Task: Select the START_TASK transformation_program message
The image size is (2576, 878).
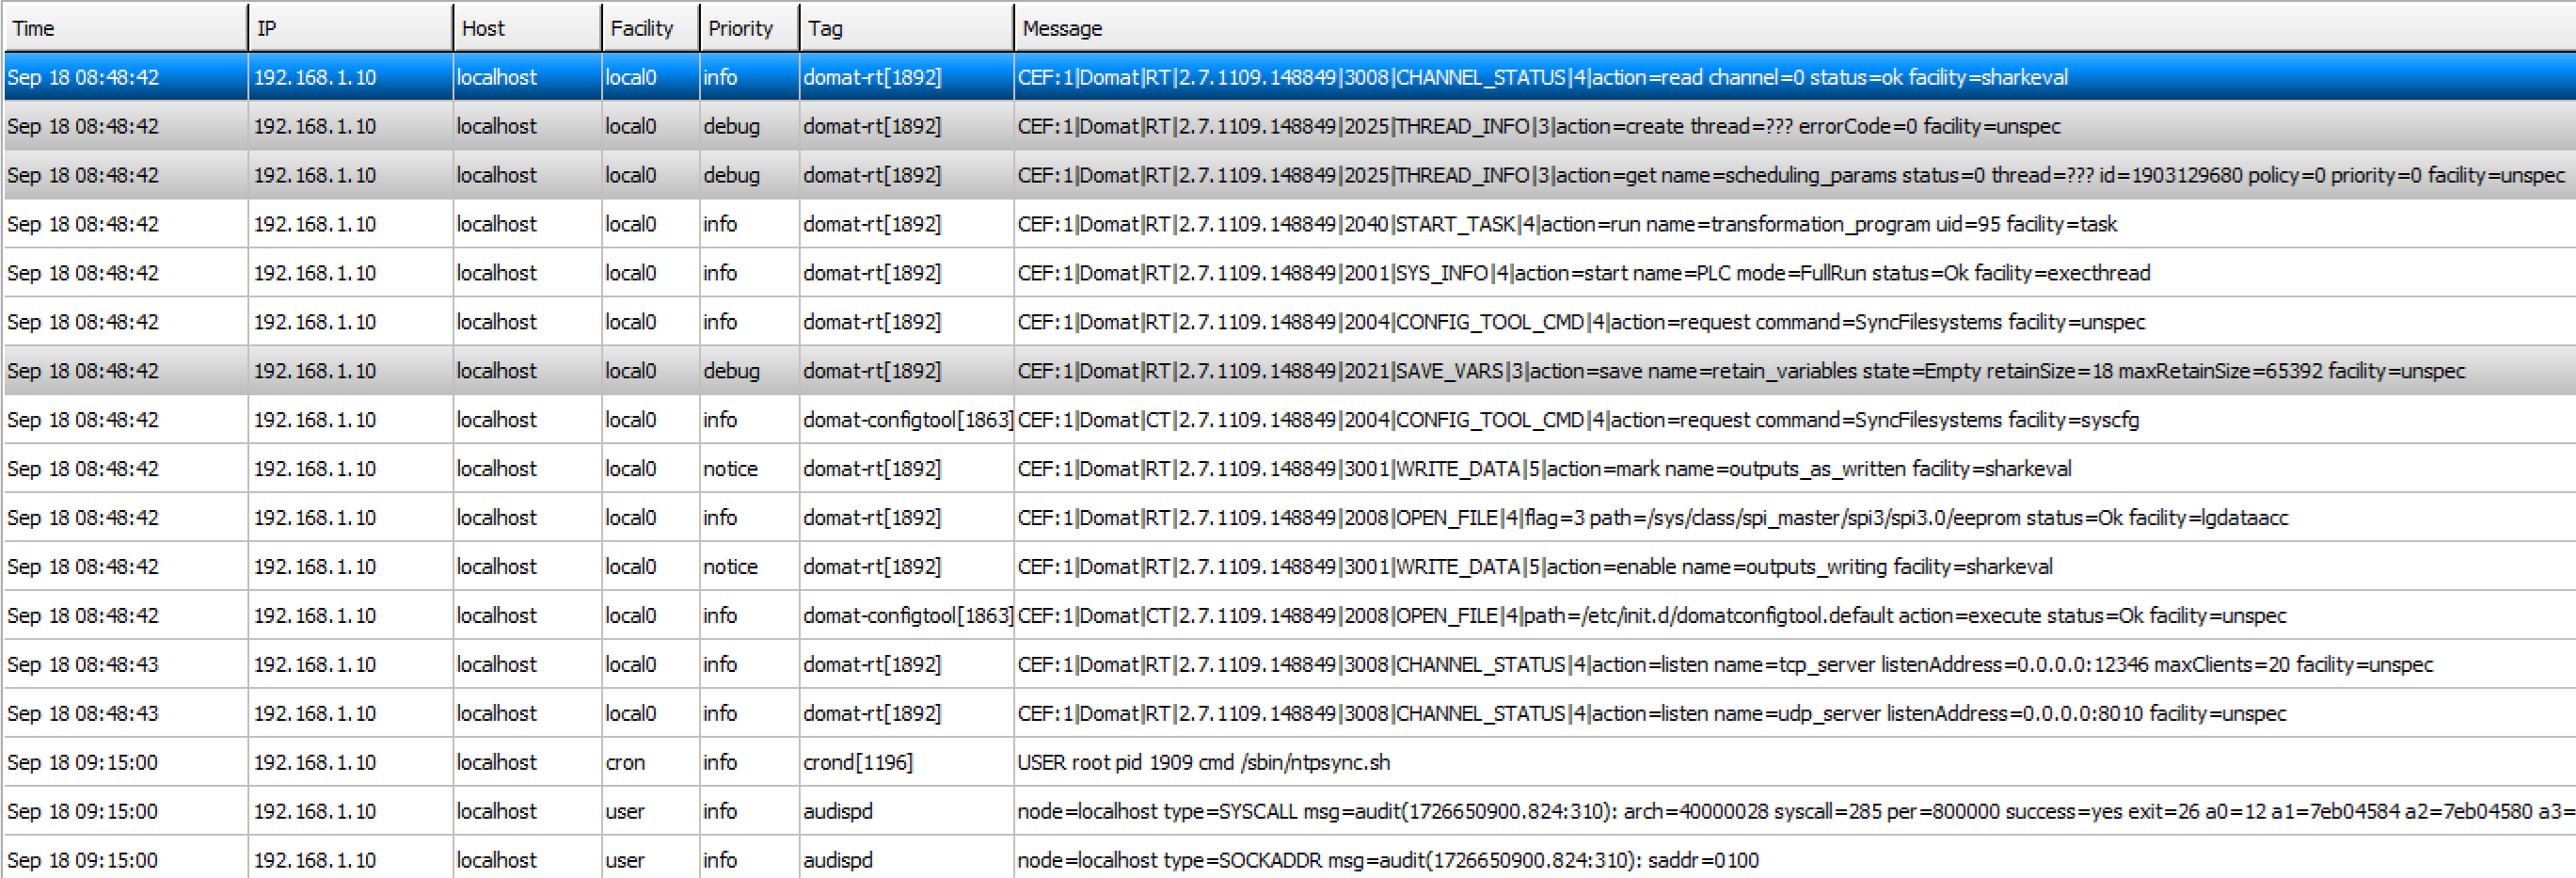Action: [x=1567, y=224]
